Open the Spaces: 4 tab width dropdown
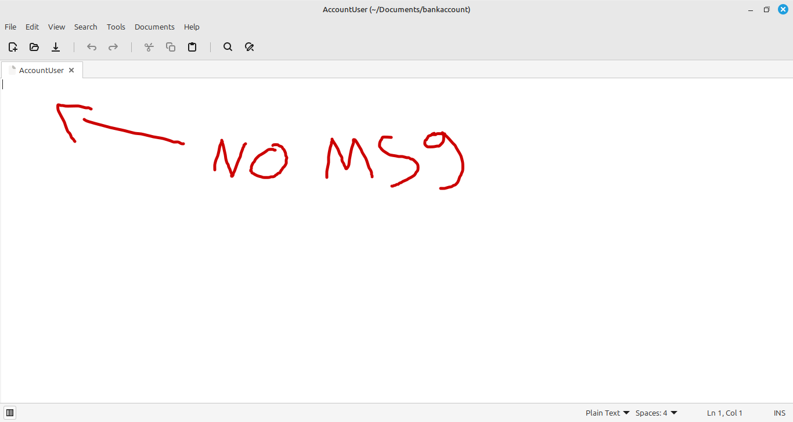This screenshot has width=793, height=422. pos(657,413)
